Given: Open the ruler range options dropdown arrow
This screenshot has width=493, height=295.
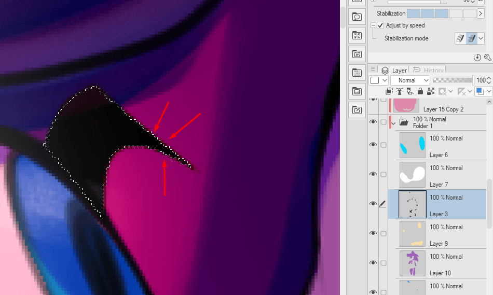Looking at the screenshot, I should [x=470, y=91].
